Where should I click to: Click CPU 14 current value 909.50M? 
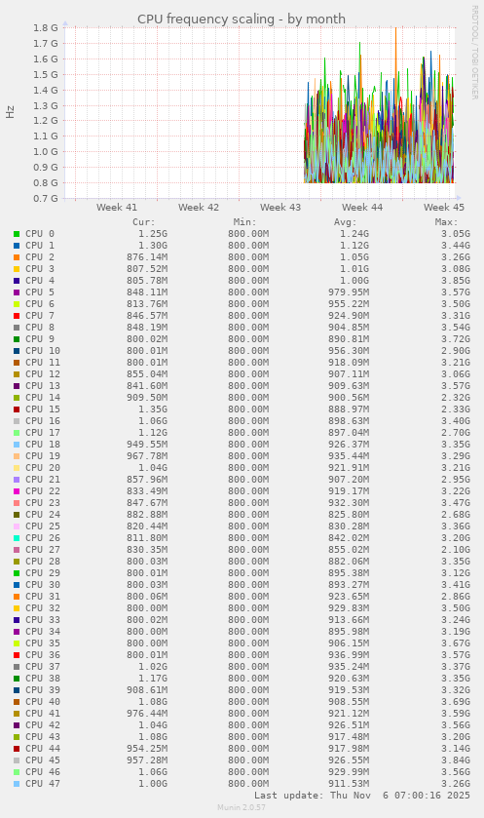[147, 398]
